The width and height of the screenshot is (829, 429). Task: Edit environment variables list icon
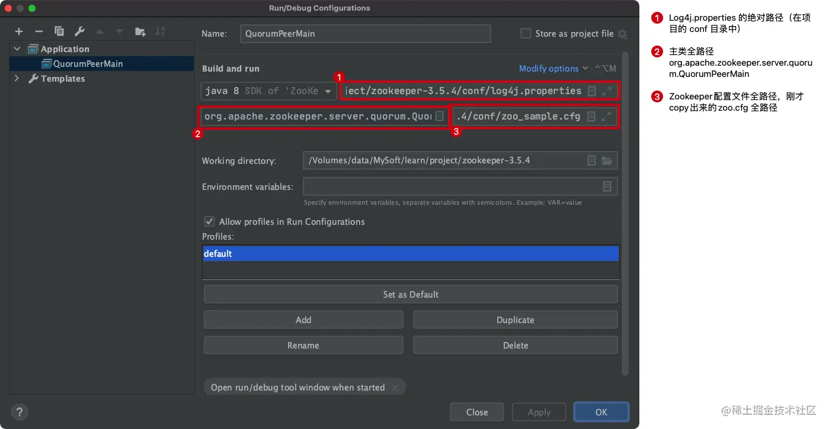[607, 186]
